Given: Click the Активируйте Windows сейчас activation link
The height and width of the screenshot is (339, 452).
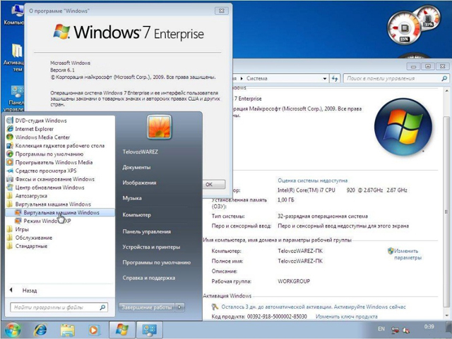Looking at the screenshot, I should pos(369,307).
